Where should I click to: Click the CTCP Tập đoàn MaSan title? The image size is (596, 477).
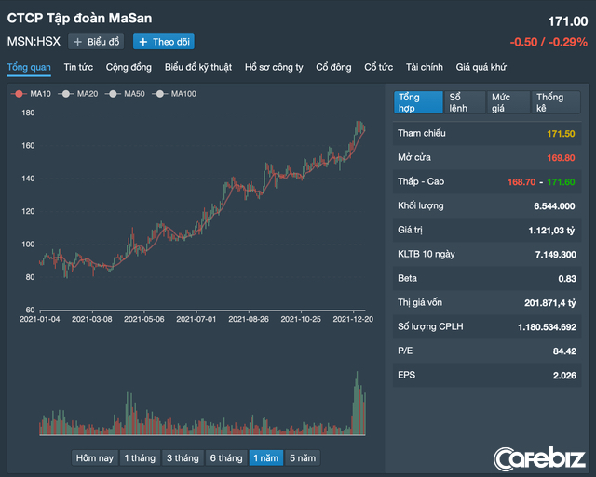[79, 19]
